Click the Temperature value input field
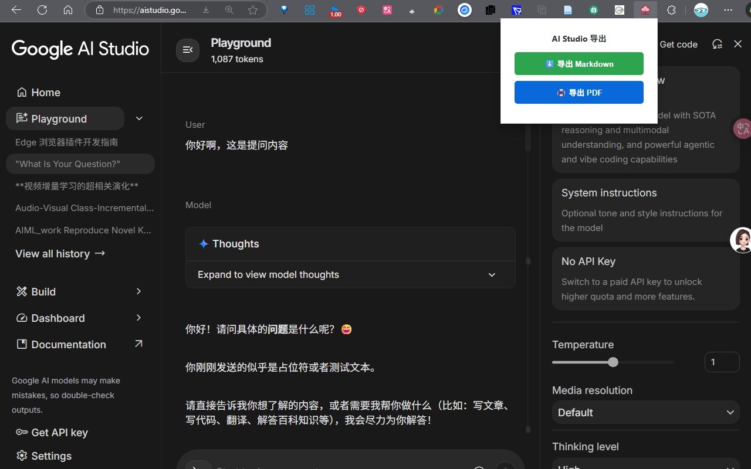 722,362
